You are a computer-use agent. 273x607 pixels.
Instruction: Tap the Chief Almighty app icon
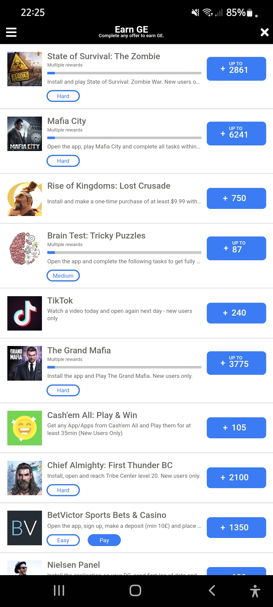pyautogui.click(x=25, y=478)
